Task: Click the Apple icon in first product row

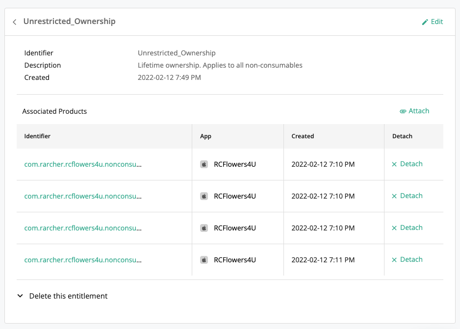Action: click(x=204, y=164)
